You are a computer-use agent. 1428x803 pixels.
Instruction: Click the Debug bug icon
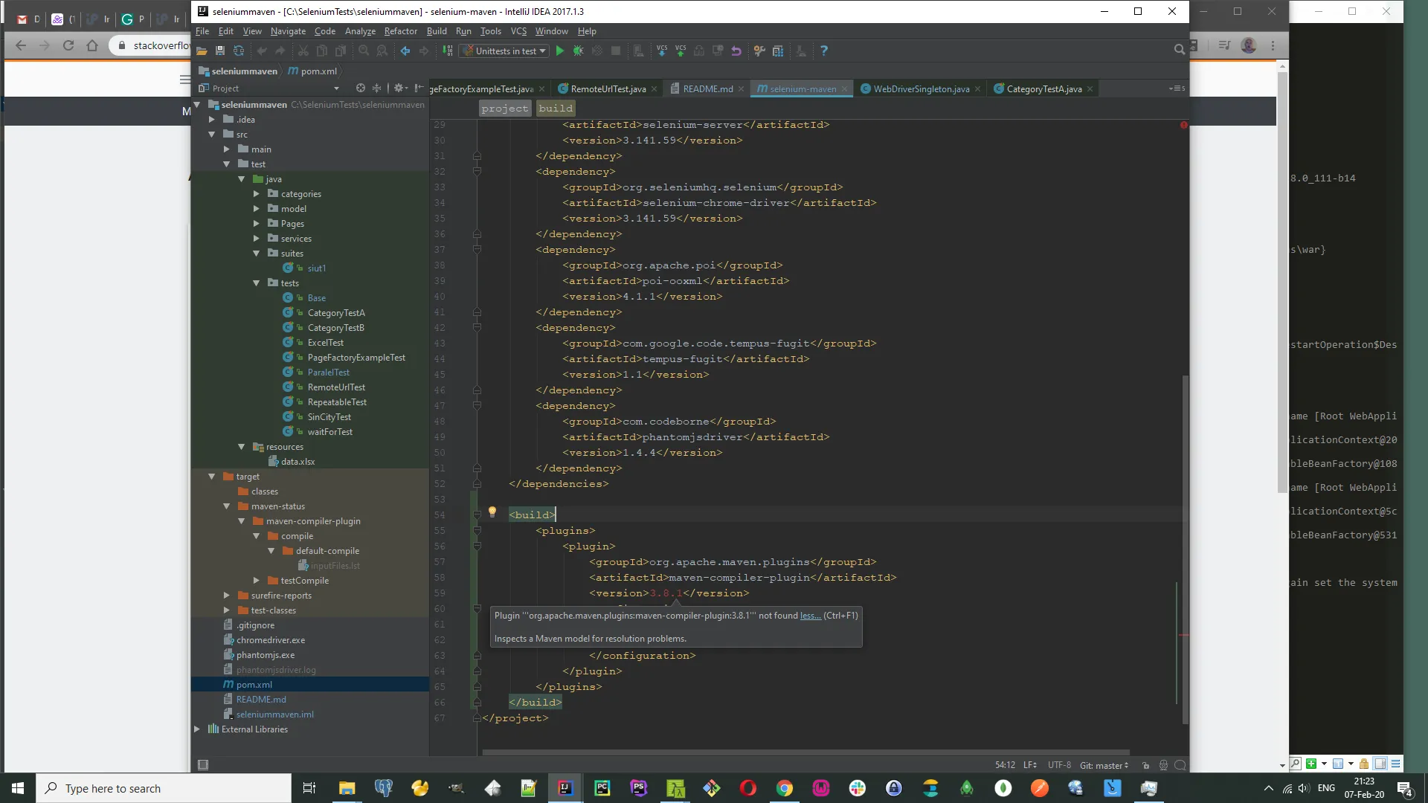579,51
